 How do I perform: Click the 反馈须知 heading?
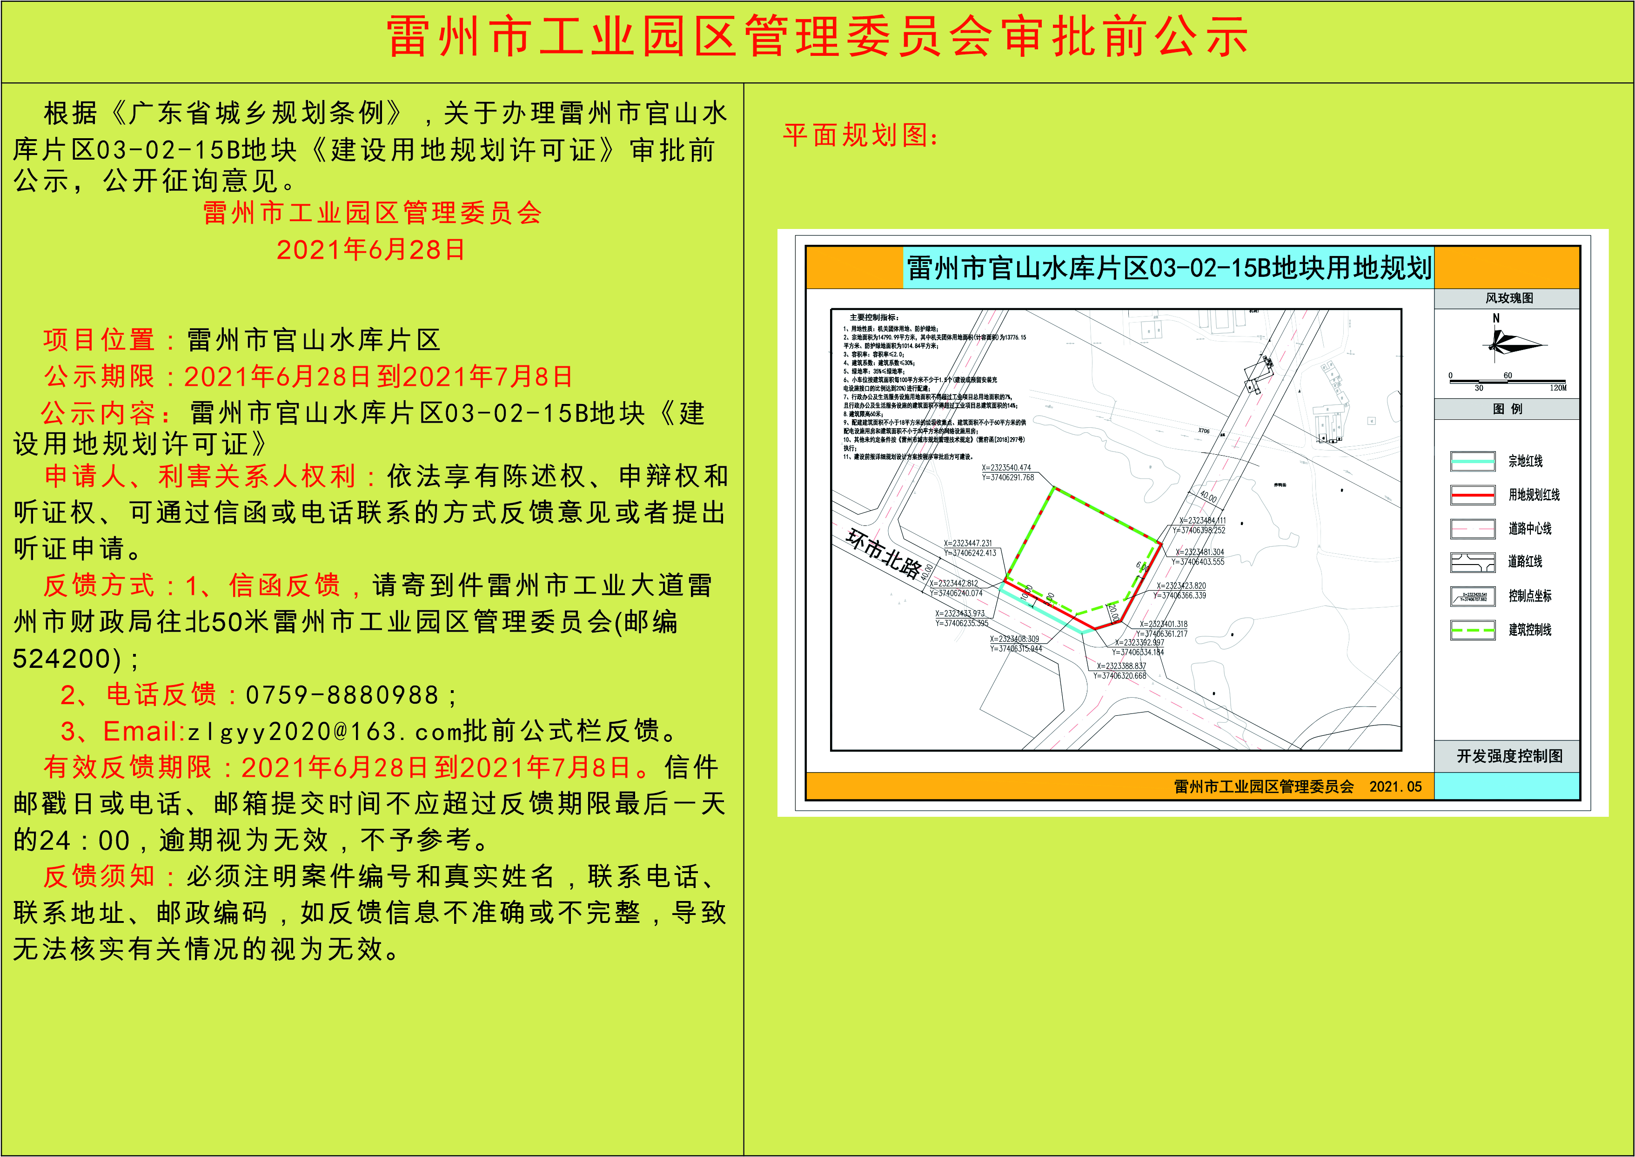(99, 875)
